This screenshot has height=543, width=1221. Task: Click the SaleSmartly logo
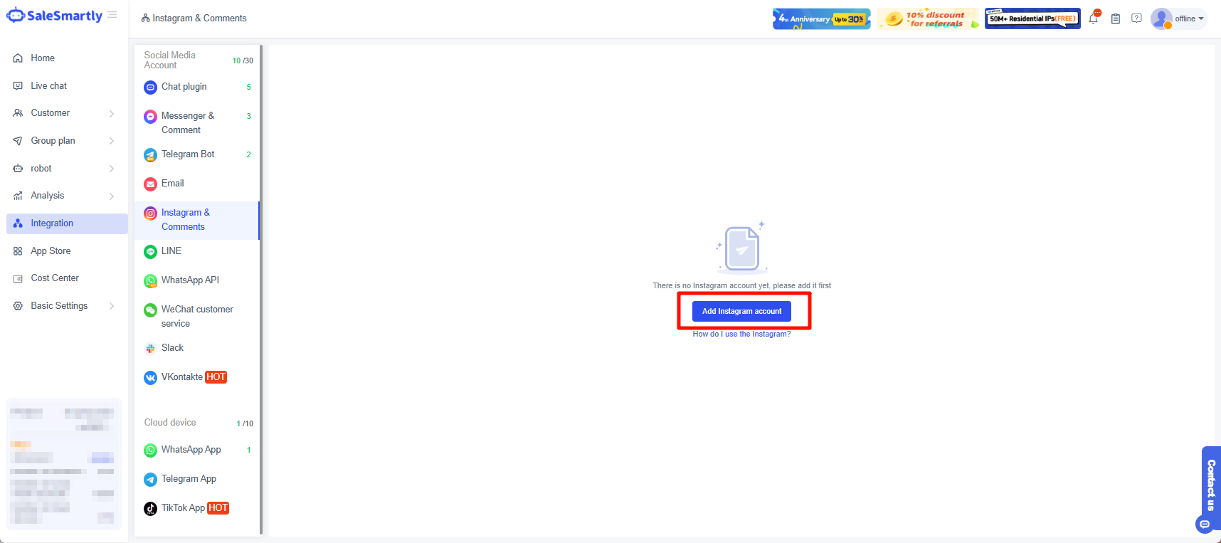[x=55, y=16]
